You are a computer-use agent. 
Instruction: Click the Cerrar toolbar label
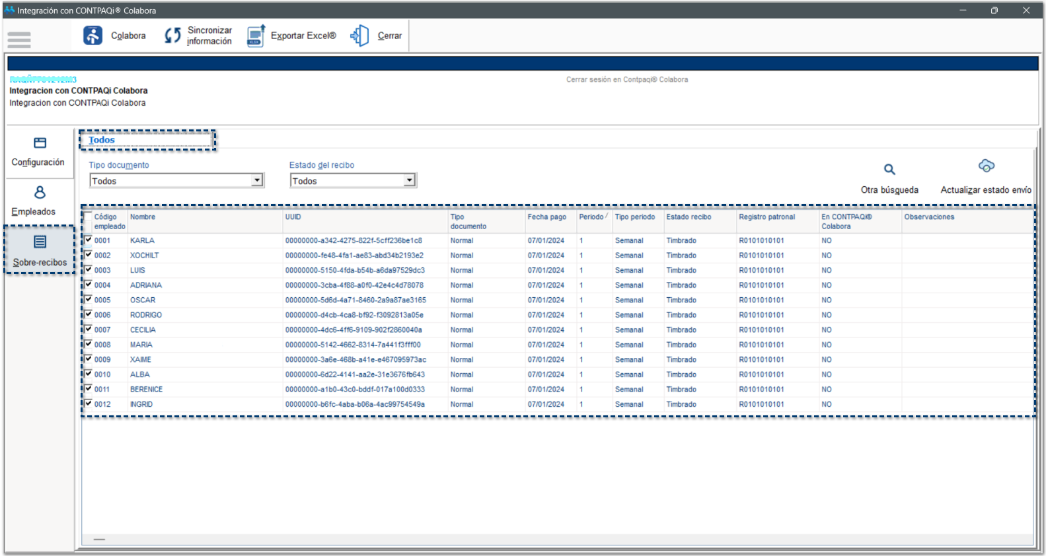[x=390, y=36]
